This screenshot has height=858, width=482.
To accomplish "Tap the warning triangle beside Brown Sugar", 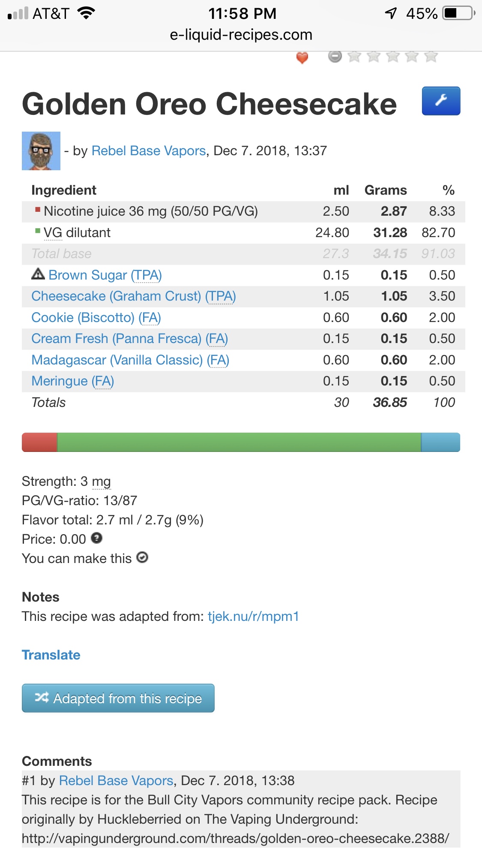I will (x=38, y=274).
